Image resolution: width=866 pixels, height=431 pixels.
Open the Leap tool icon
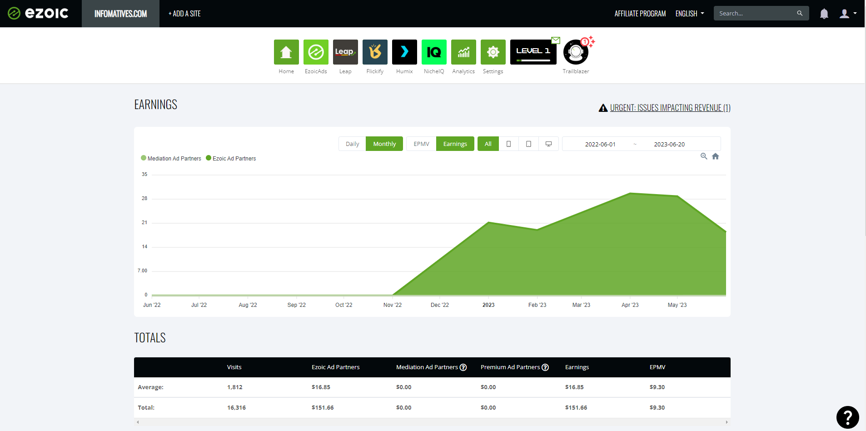(345, 52)
